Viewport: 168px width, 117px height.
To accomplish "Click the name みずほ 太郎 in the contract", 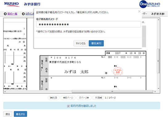I will [76, 72].
